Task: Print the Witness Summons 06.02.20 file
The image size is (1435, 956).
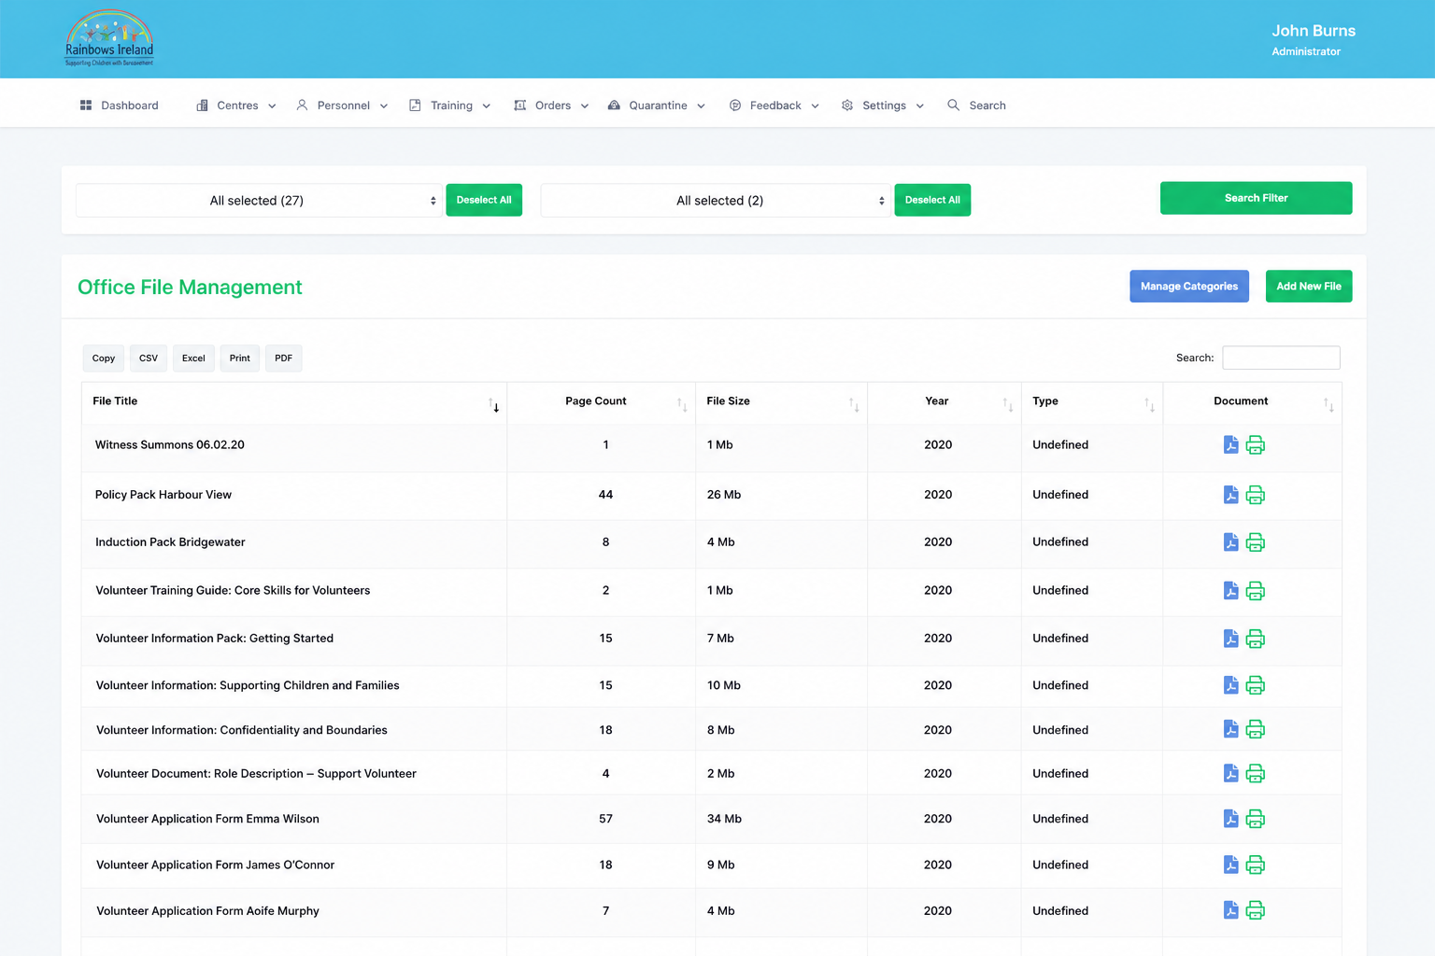Action: click(x=1256, y=445)
